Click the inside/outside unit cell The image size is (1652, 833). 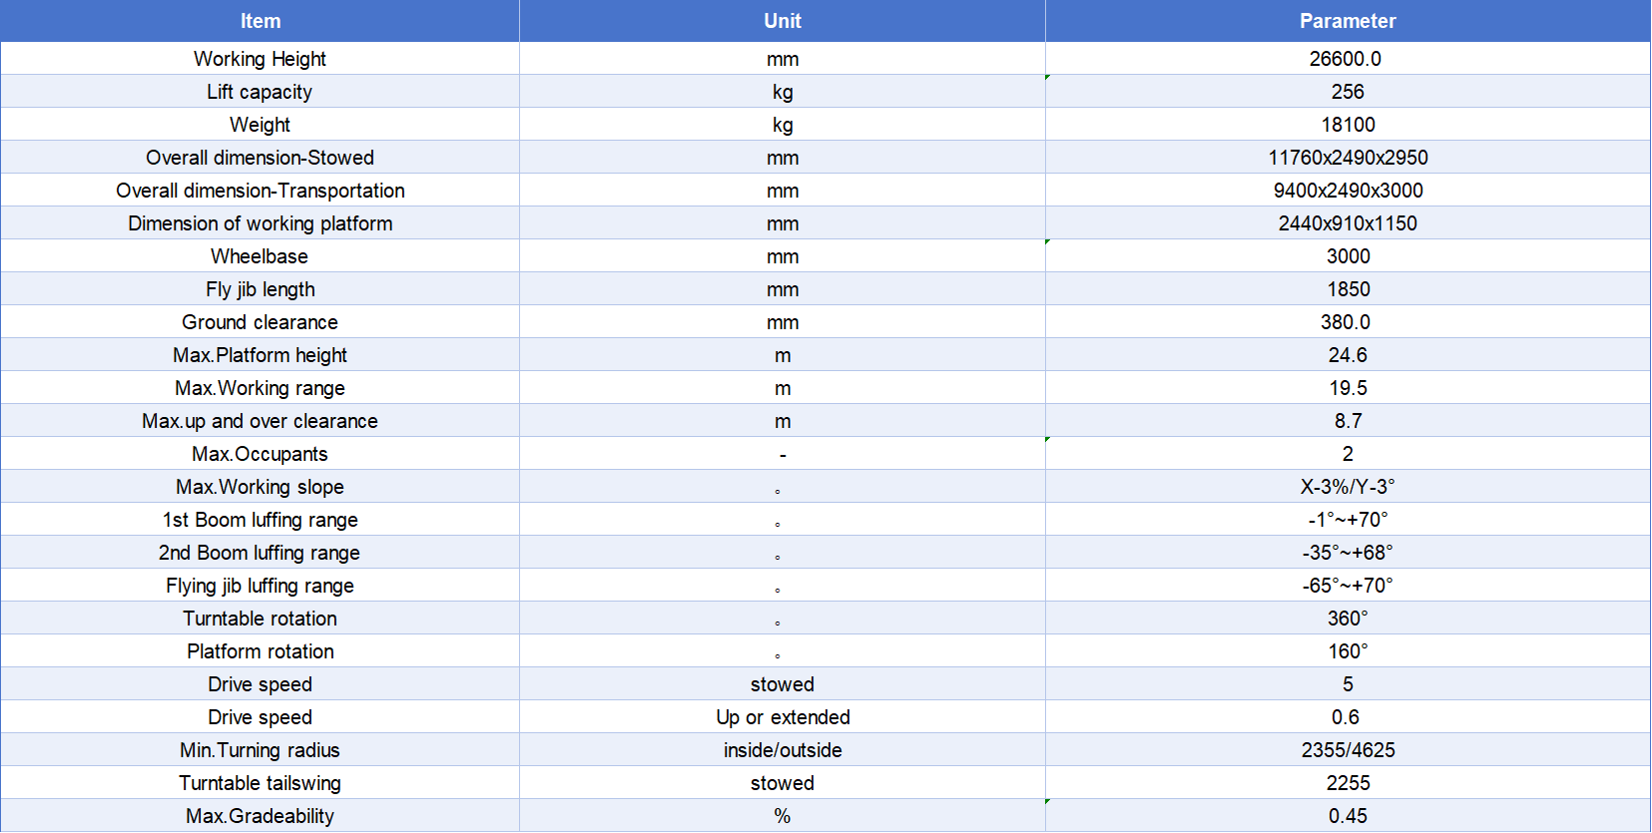pos(783,750)
